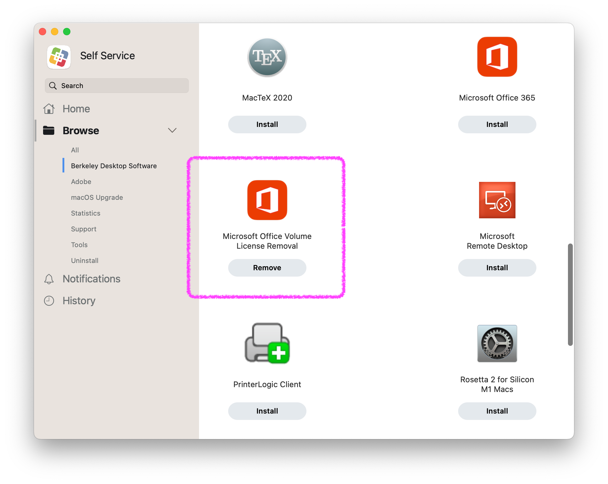The image size is (608, 484).
Task: Click the MacTeX 2020 app icon
Action: pyautogui.click(x=267, y=57)
